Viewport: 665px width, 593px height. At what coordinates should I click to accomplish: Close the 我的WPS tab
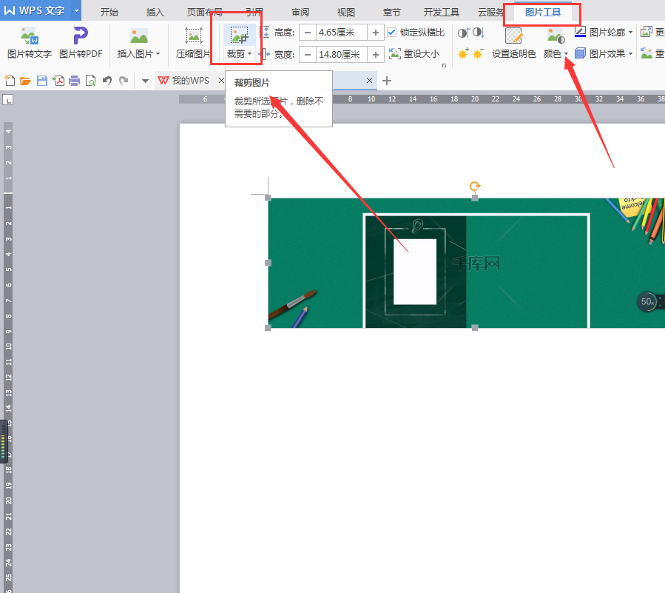(x=221, y=80)
